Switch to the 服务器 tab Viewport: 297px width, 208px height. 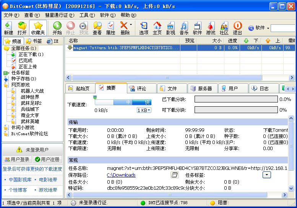pos(203,88)
